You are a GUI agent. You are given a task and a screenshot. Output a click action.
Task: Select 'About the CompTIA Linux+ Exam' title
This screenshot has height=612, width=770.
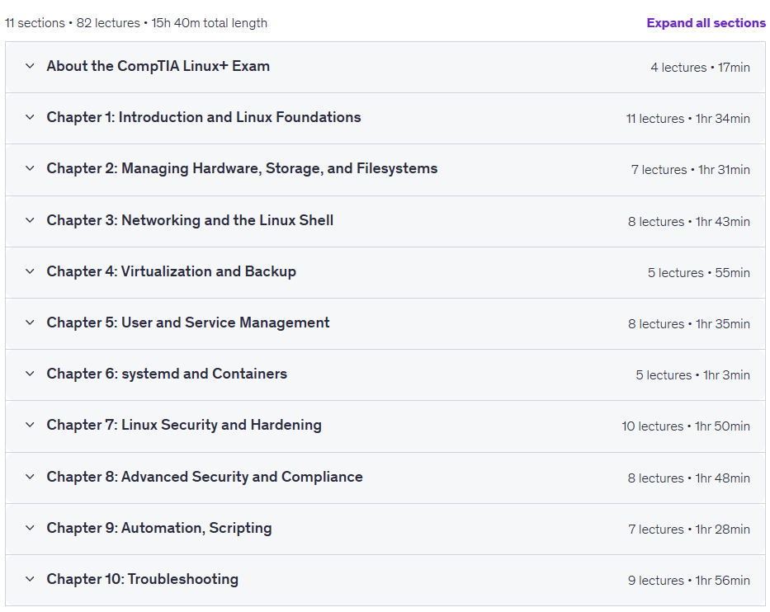(x=158, y=66)
